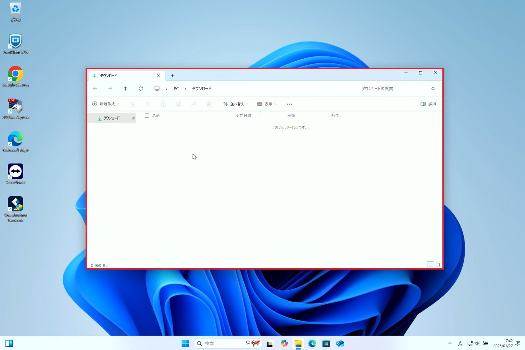Open the 表示 view dropdown
Viewport: 525px width, 350px height.
coord(267,104)
